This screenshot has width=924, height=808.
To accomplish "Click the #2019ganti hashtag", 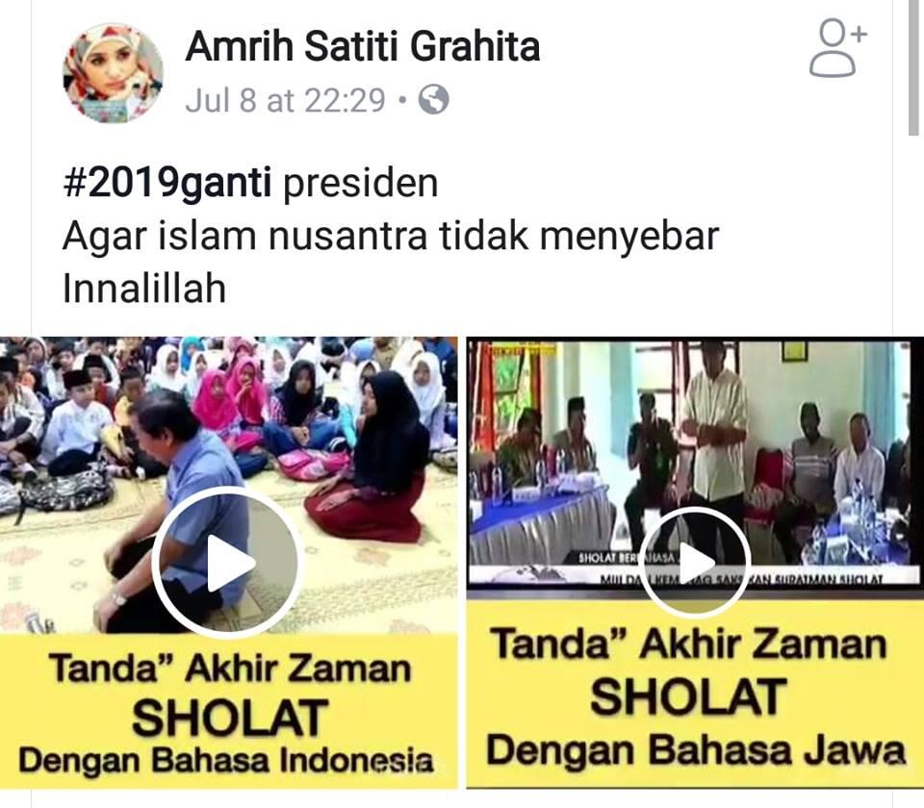I will pos(167,183).
